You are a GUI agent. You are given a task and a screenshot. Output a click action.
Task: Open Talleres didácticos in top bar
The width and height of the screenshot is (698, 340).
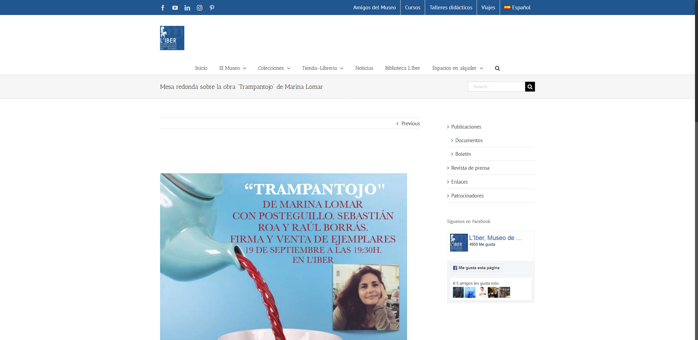451,7
